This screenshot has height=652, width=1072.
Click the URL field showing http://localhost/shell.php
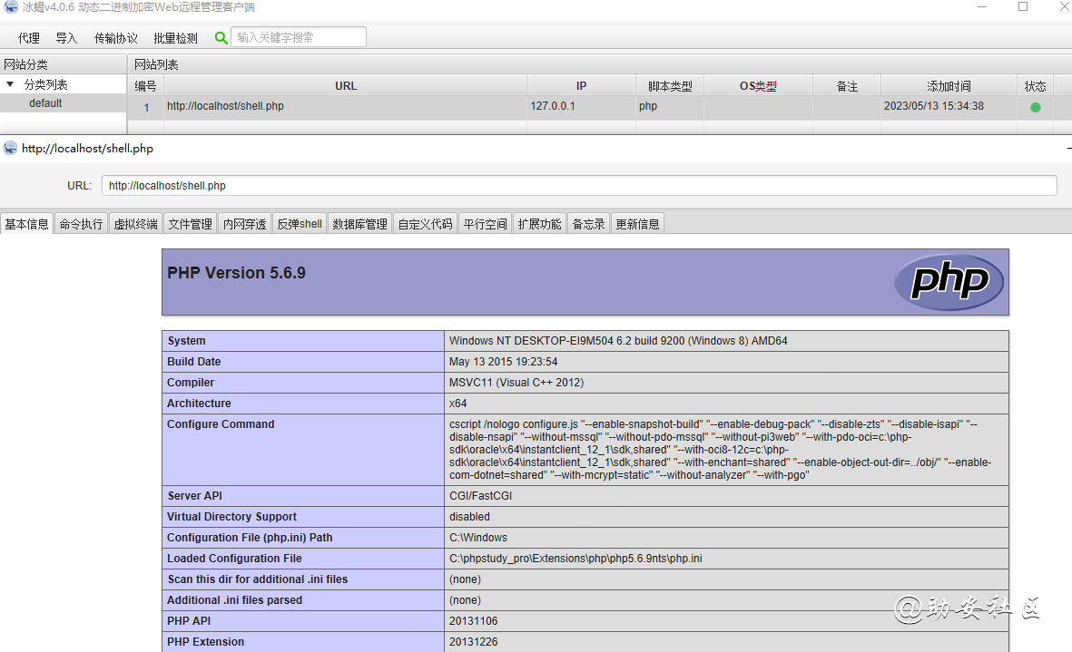[579, 186]
